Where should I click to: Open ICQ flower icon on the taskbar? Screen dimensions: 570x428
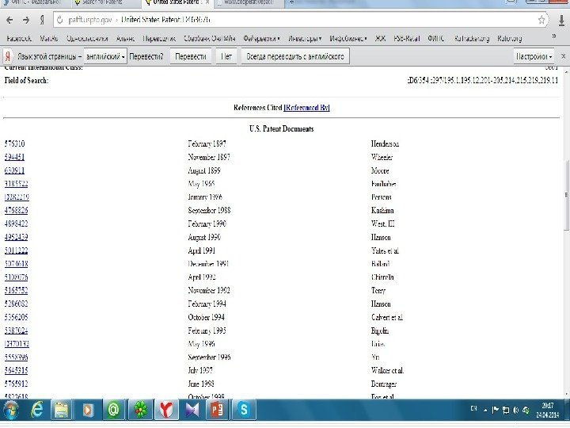tap(140, 410)
